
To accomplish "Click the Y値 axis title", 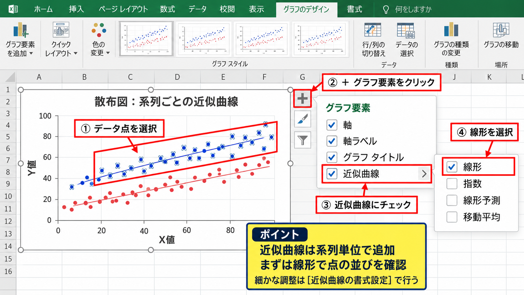I will coord(32,168).
